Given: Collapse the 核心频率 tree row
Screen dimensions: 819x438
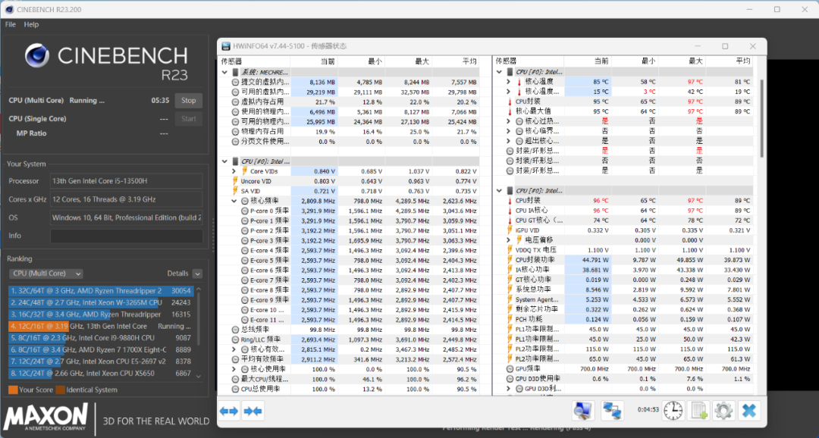Looking at the screenshot, I should tap(234, 201).
